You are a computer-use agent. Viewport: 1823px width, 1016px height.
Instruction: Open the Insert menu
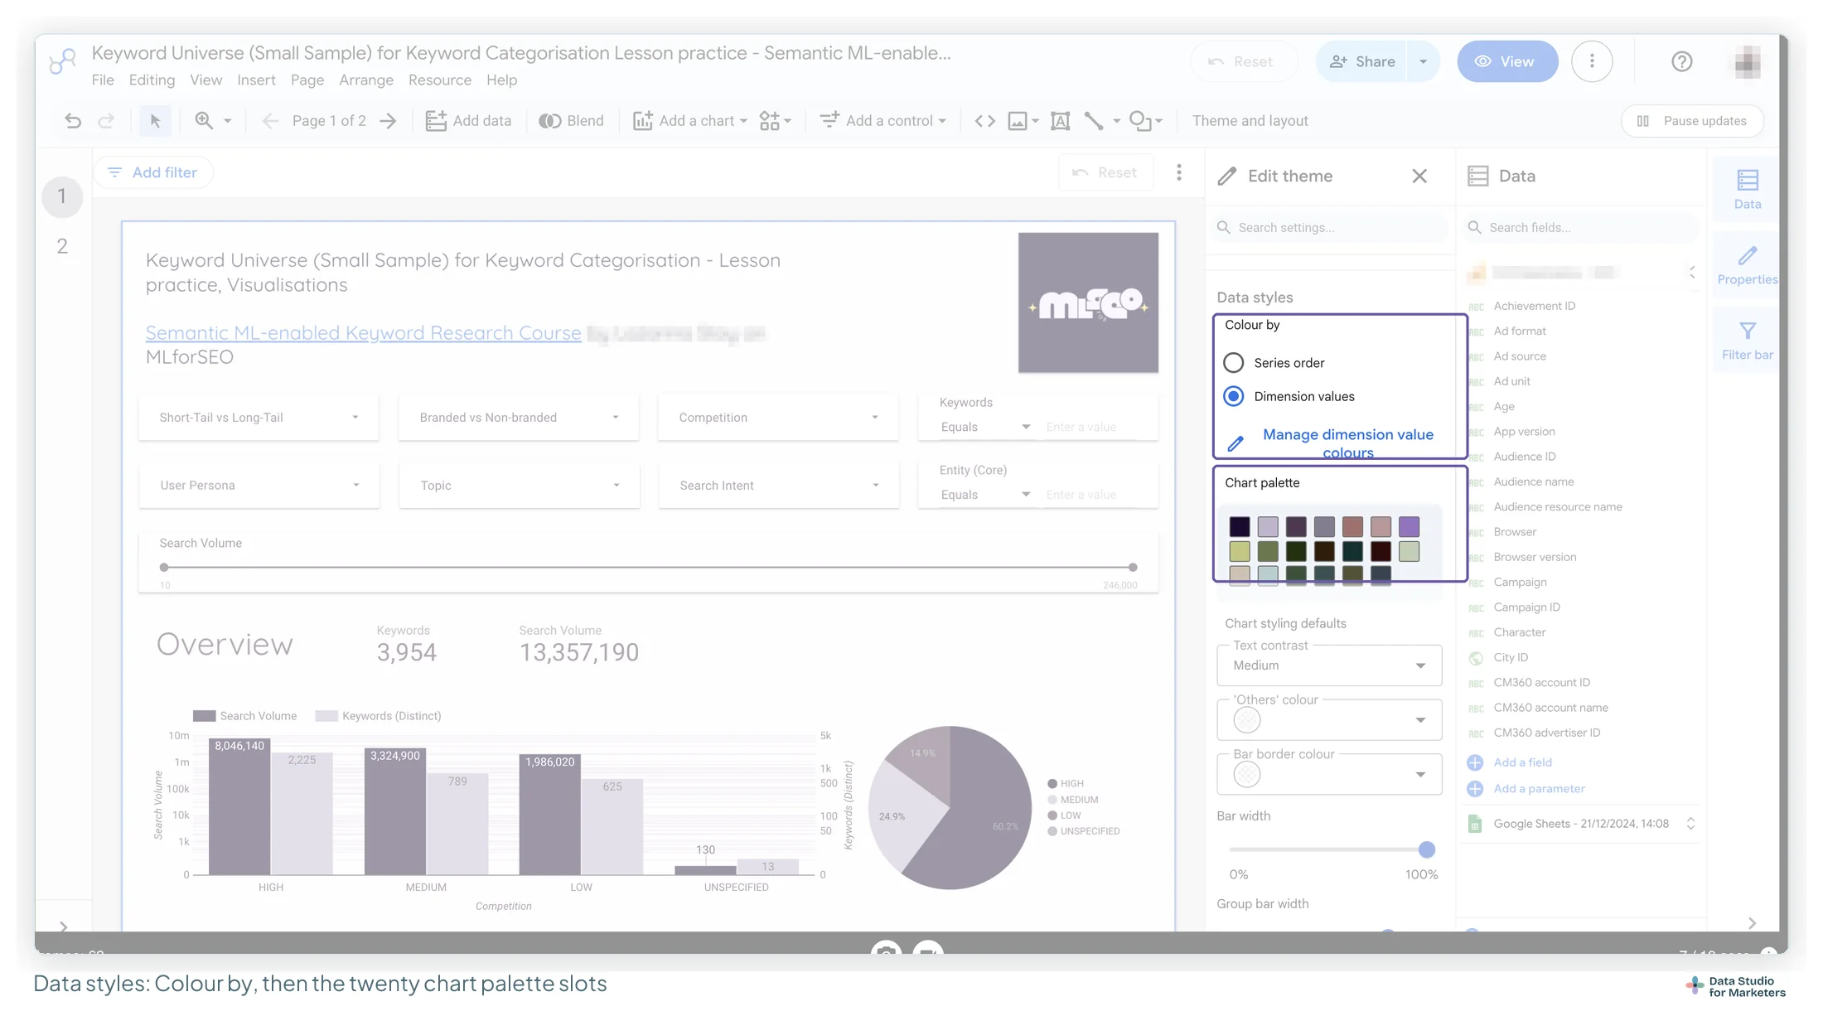(x=256, y=80)
